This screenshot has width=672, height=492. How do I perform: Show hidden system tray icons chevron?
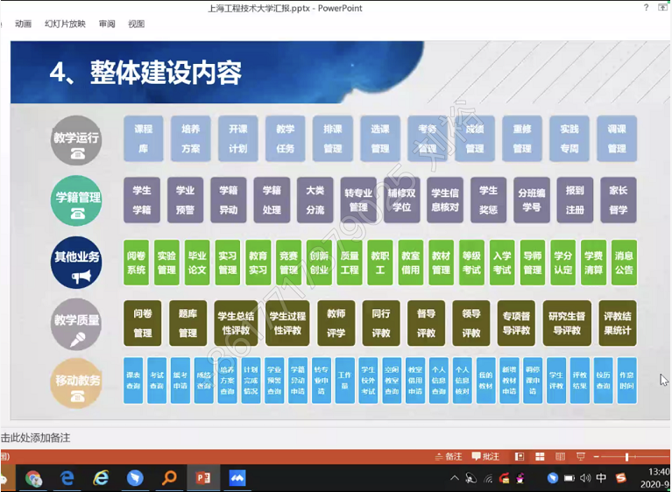[455, 478]
